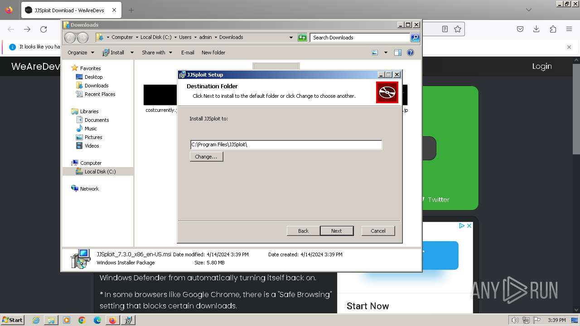Close the JJSploit Download tab
This screenshot has height=326, width=580.
114,10
